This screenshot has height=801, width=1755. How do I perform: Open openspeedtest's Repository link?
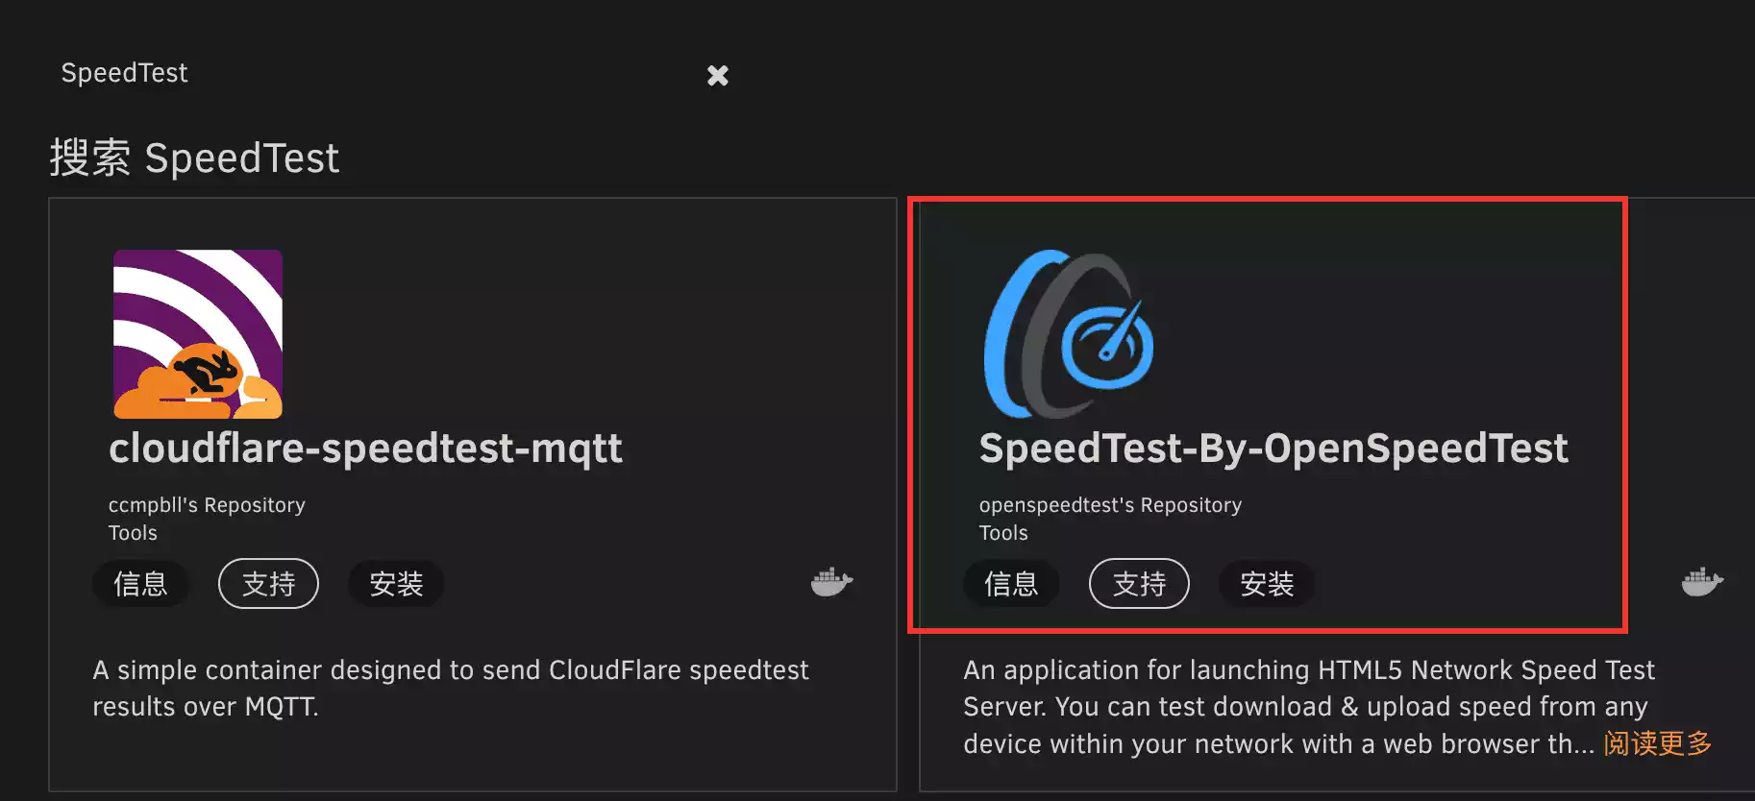click(1110, 505)
